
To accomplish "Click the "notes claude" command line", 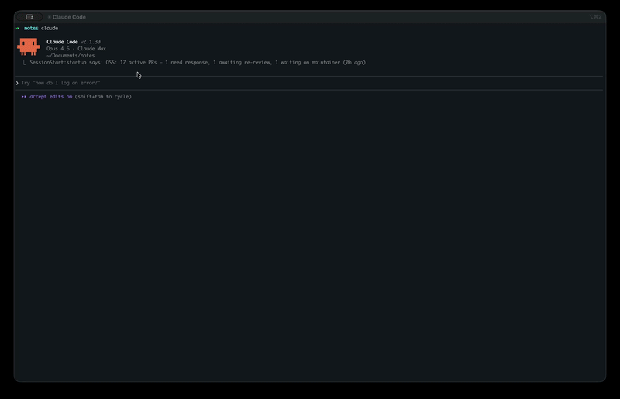I will [x=41, y=28].
